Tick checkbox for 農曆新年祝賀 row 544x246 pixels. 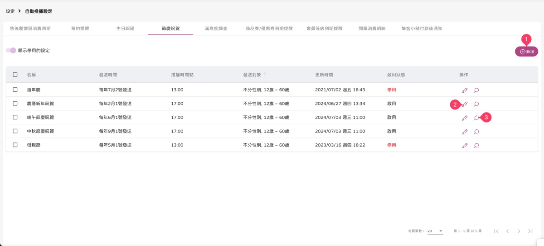15,104
